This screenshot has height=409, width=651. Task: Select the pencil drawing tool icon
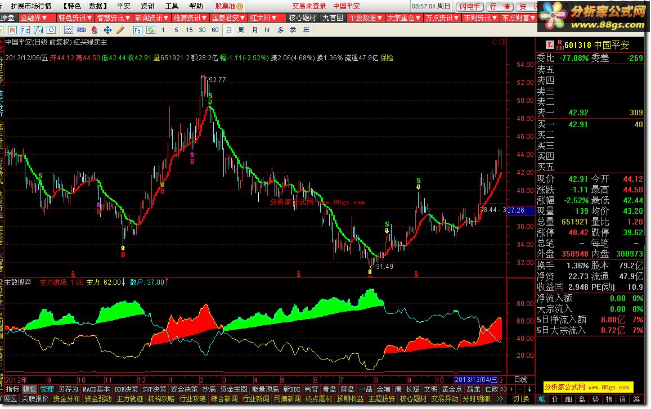[120, 30]
